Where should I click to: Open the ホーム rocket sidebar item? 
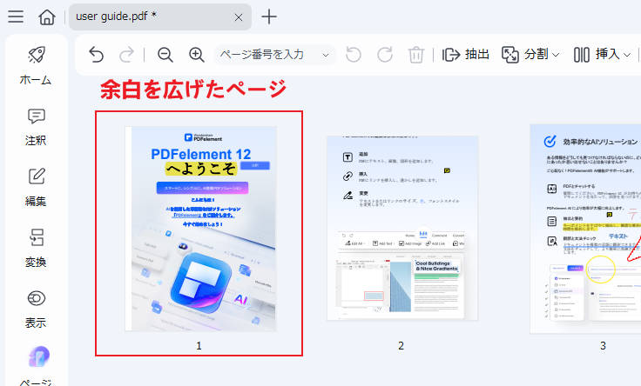click(36, 65)
